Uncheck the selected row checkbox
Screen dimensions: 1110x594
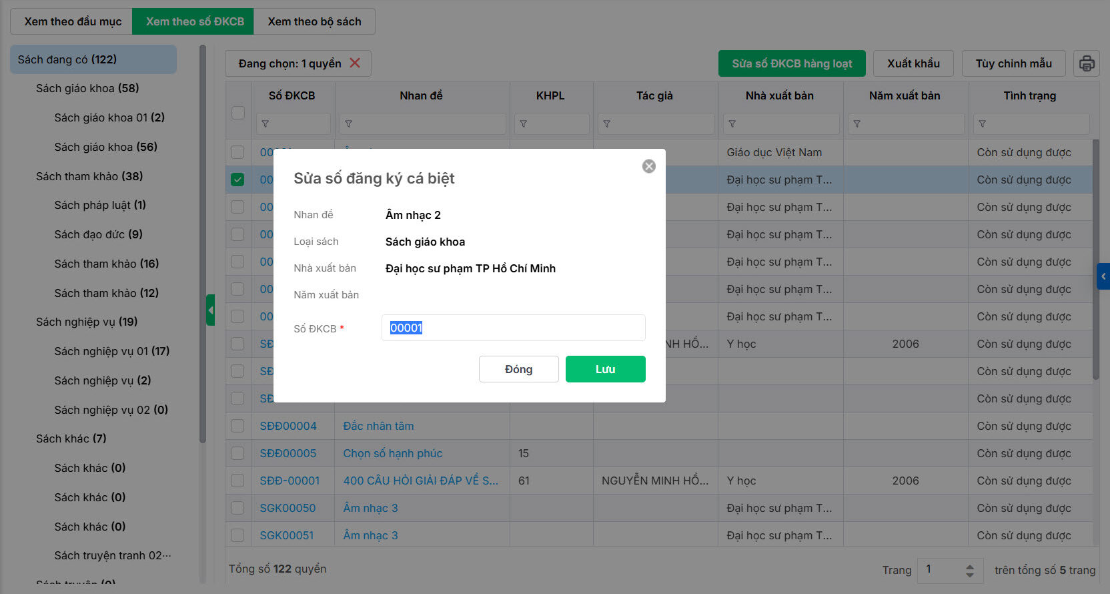(237, 180)
